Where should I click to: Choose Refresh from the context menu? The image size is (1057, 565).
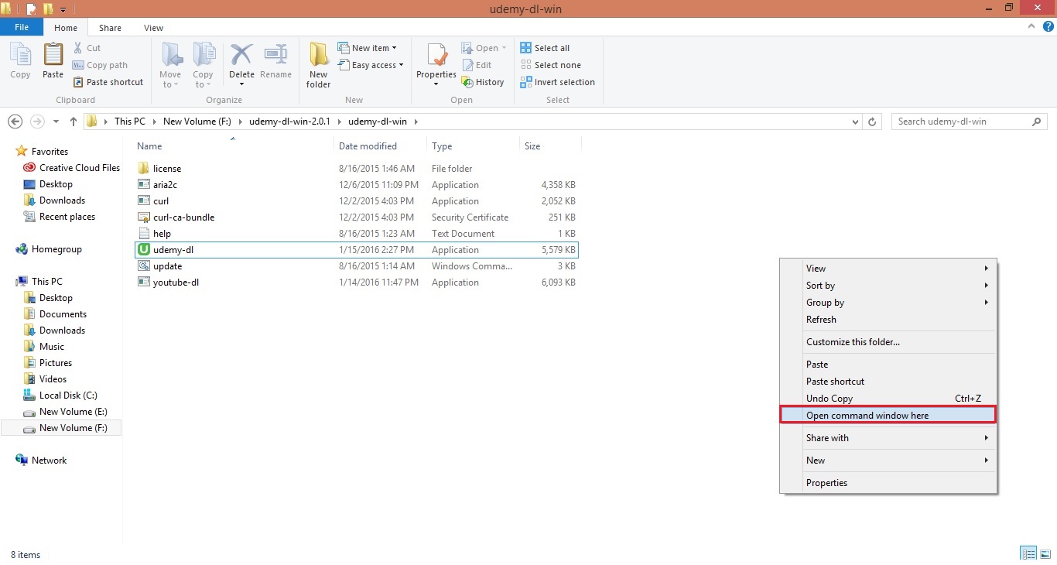coord(888,320)
